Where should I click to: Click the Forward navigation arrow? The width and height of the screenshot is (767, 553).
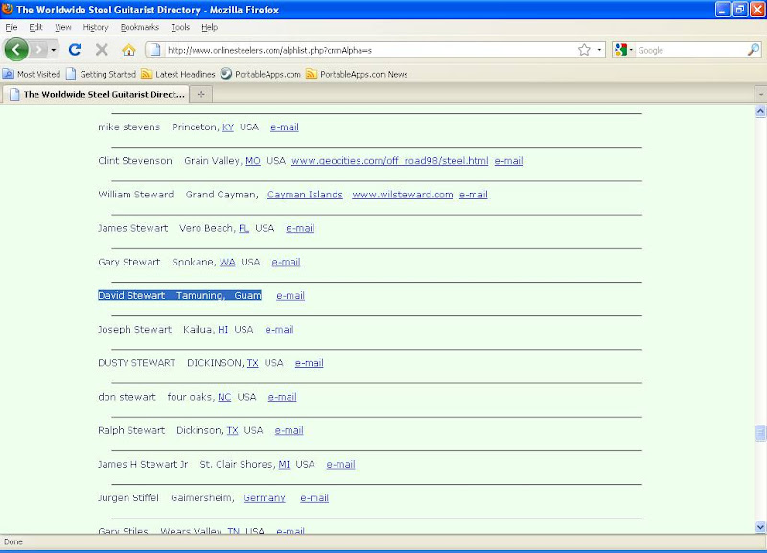point(38,50)
